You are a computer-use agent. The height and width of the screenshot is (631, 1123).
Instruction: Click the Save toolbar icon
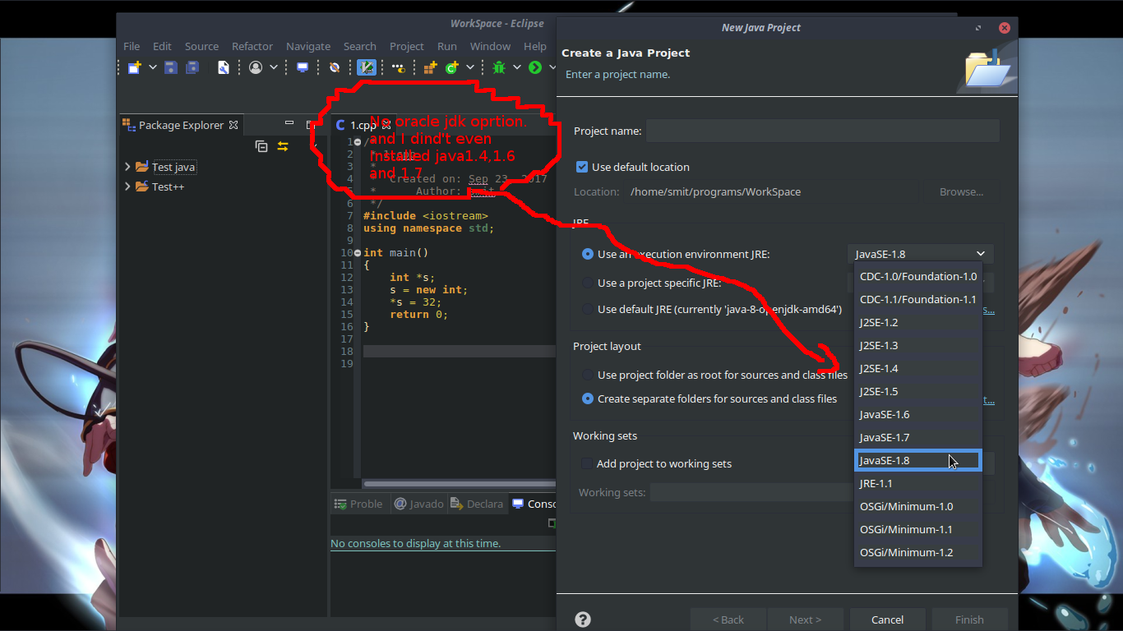(171, 67)
